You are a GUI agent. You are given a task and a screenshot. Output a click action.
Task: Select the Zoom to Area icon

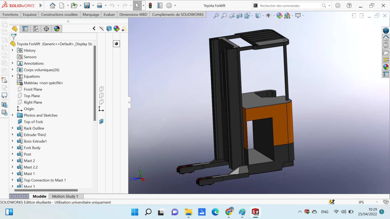click(x=224, y=16)
